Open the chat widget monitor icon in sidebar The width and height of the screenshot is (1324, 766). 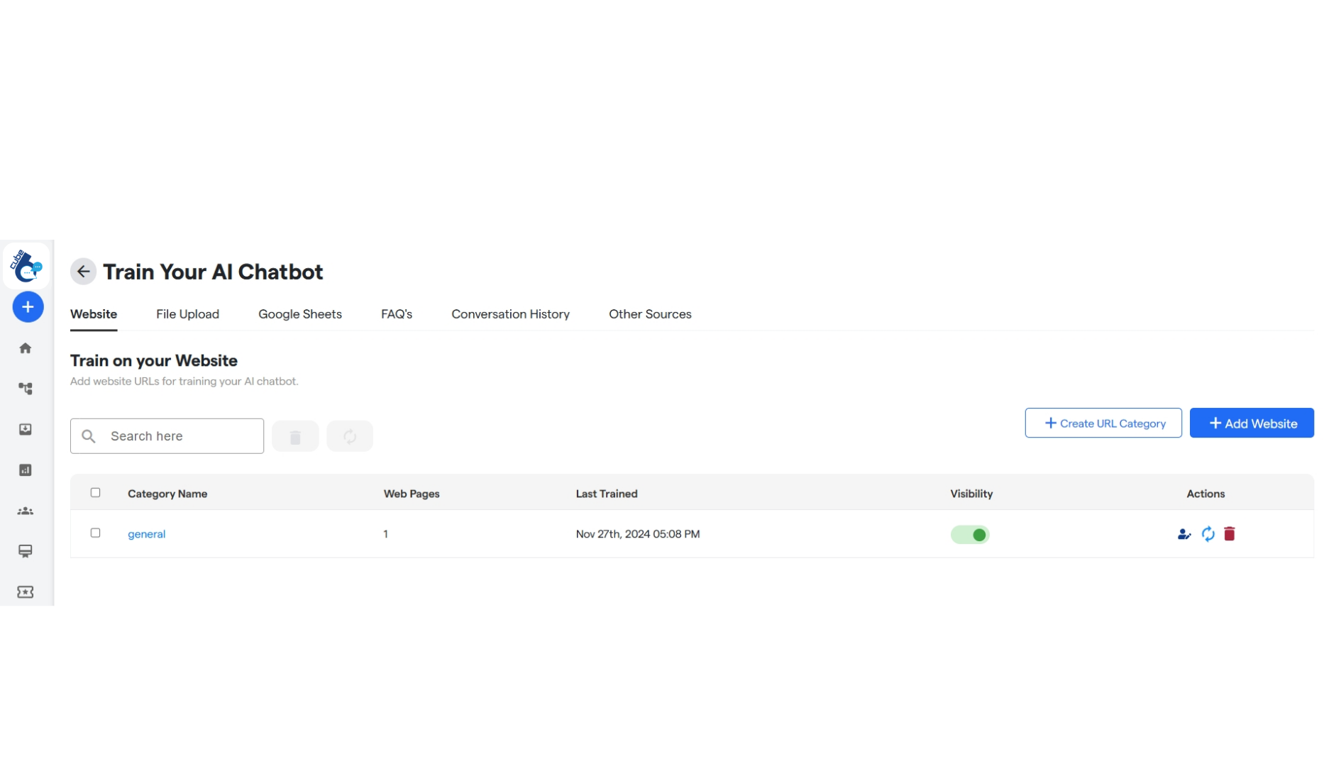coord(26,551)
